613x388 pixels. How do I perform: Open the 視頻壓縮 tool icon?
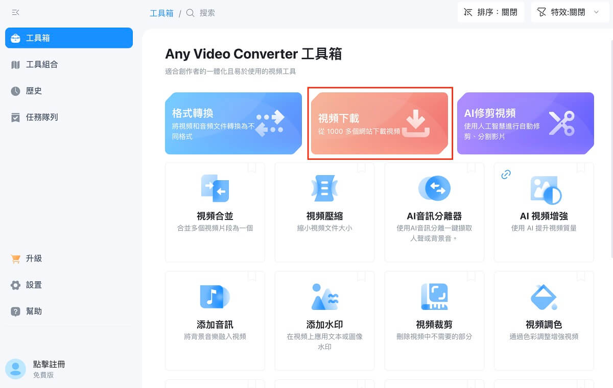tap(324, 188)
